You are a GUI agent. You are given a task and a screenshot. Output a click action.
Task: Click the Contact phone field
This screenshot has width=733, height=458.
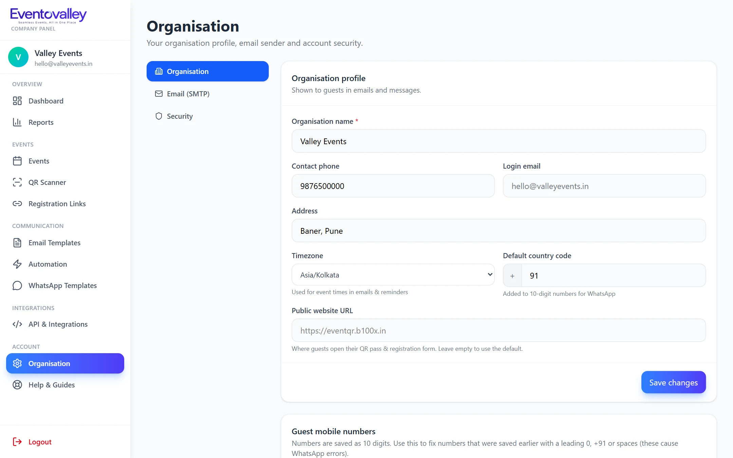pos(393,186)
